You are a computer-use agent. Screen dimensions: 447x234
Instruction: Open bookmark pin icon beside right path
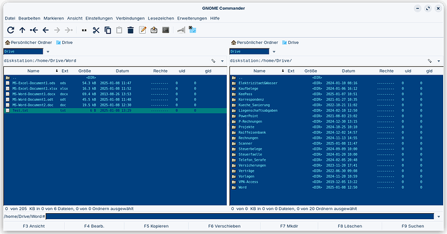click(430, 61)
